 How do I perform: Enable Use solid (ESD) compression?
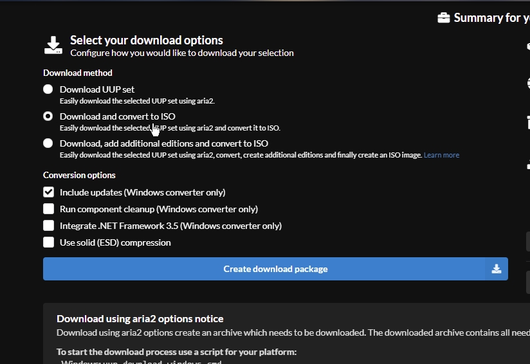tap(49, 242)
